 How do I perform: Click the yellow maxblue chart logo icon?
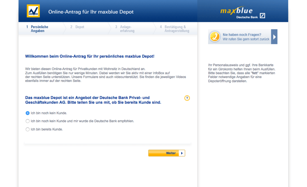coord(33,11)
